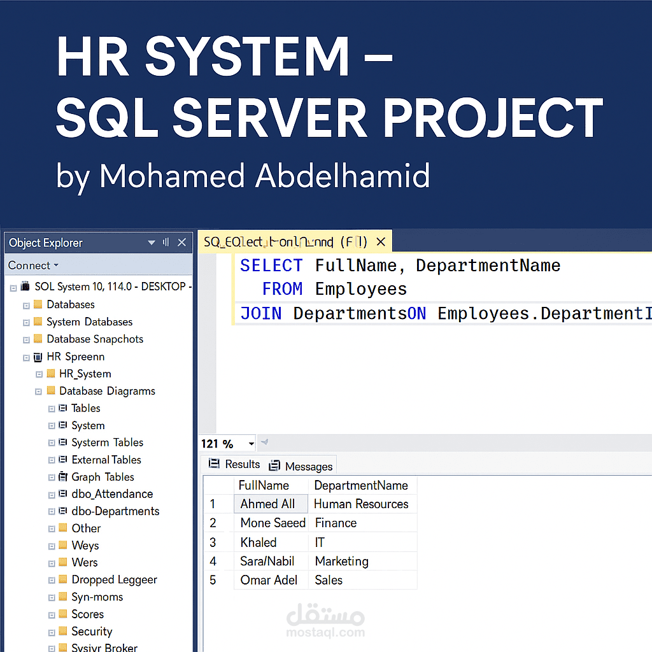Expand the Database Diagrams node

coord(39,392)
